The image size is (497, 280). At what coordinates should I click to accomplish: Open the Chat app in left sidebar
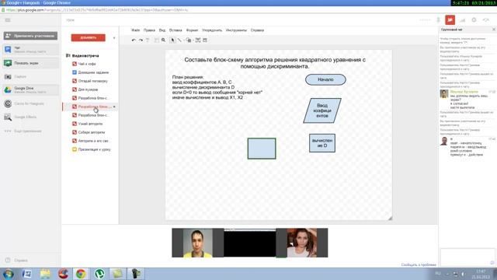pyautogui.click(x=30, y=49)
